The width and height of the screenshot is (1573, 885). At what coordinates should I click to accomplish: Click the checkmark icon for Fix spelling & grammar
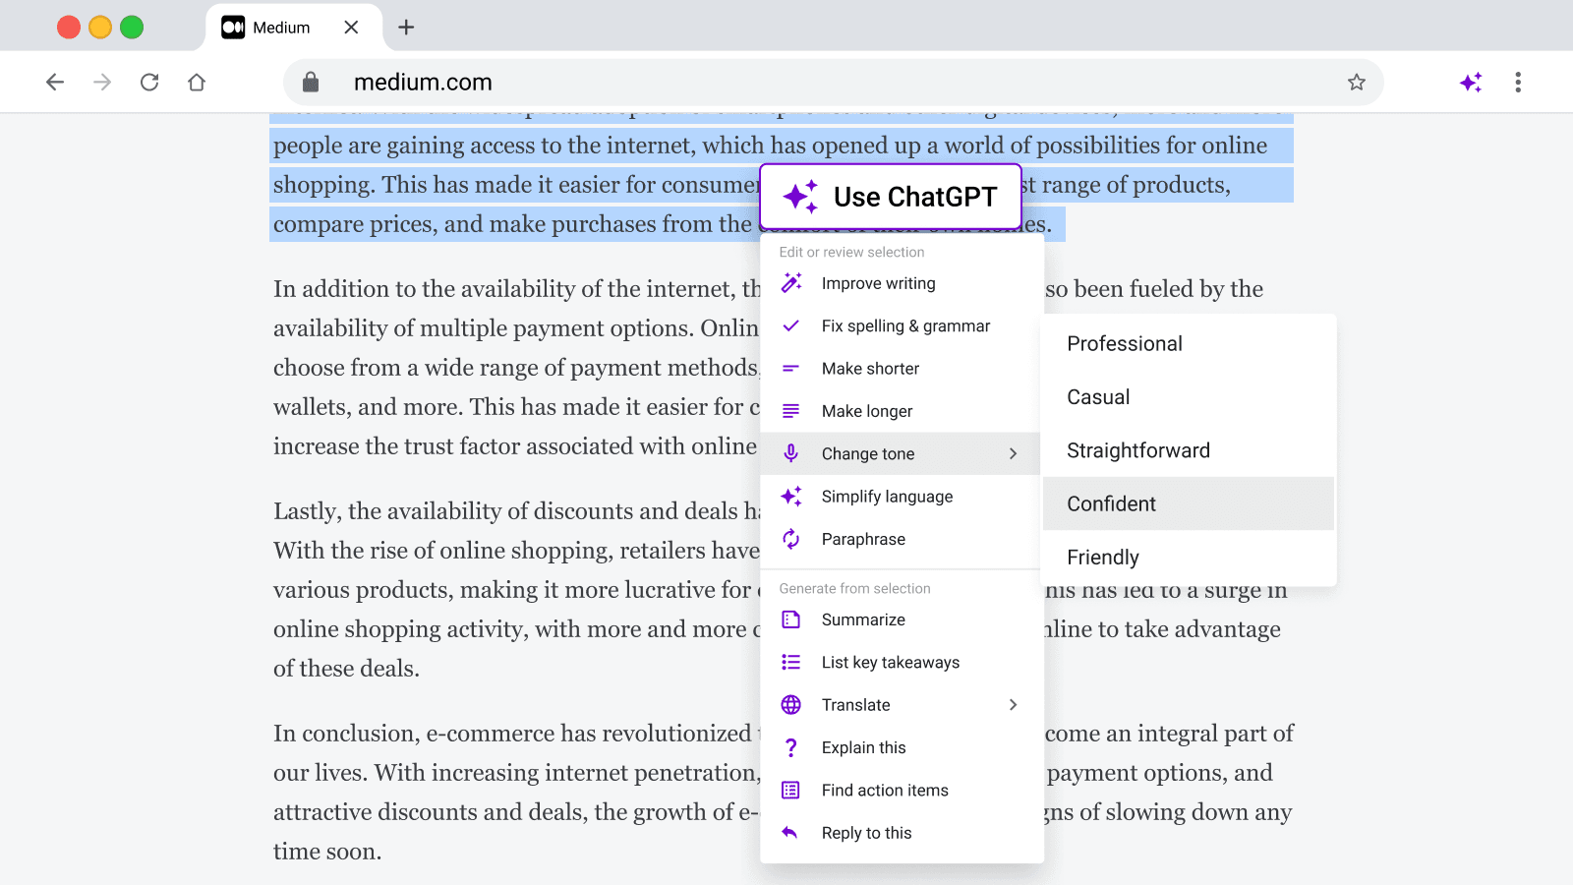click(x=791, y=325)
